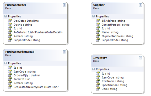Click property icon beside RequestedDeliveryDate

point(10,87)
